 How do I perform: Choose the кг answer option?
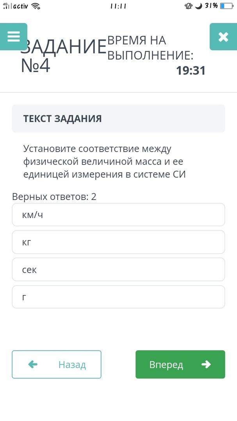pyautogui.click(x=118, y=242)
